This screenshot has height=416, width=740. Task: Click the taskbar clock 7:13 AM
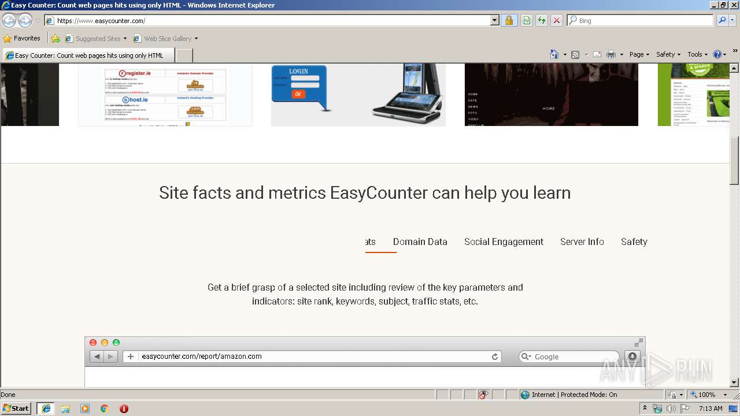(711, 408)
